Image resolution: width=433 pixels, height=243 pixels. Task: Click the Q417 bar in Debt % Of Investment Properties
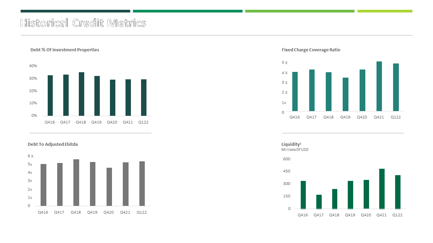[66, 95]
